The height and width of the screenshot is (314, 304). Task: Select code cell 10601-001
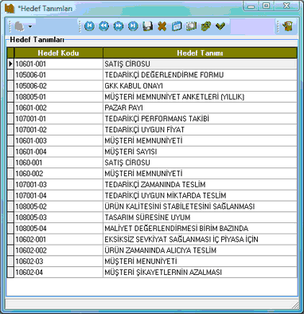[x=58, y=64]
